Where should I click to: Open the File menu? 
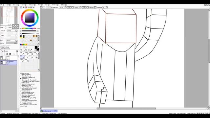(x=2, y=5)
